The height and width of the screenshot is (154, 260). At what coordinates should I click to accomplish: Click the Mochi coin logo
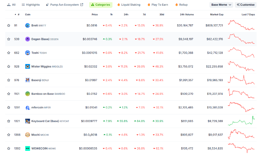[x=28, y=135]
